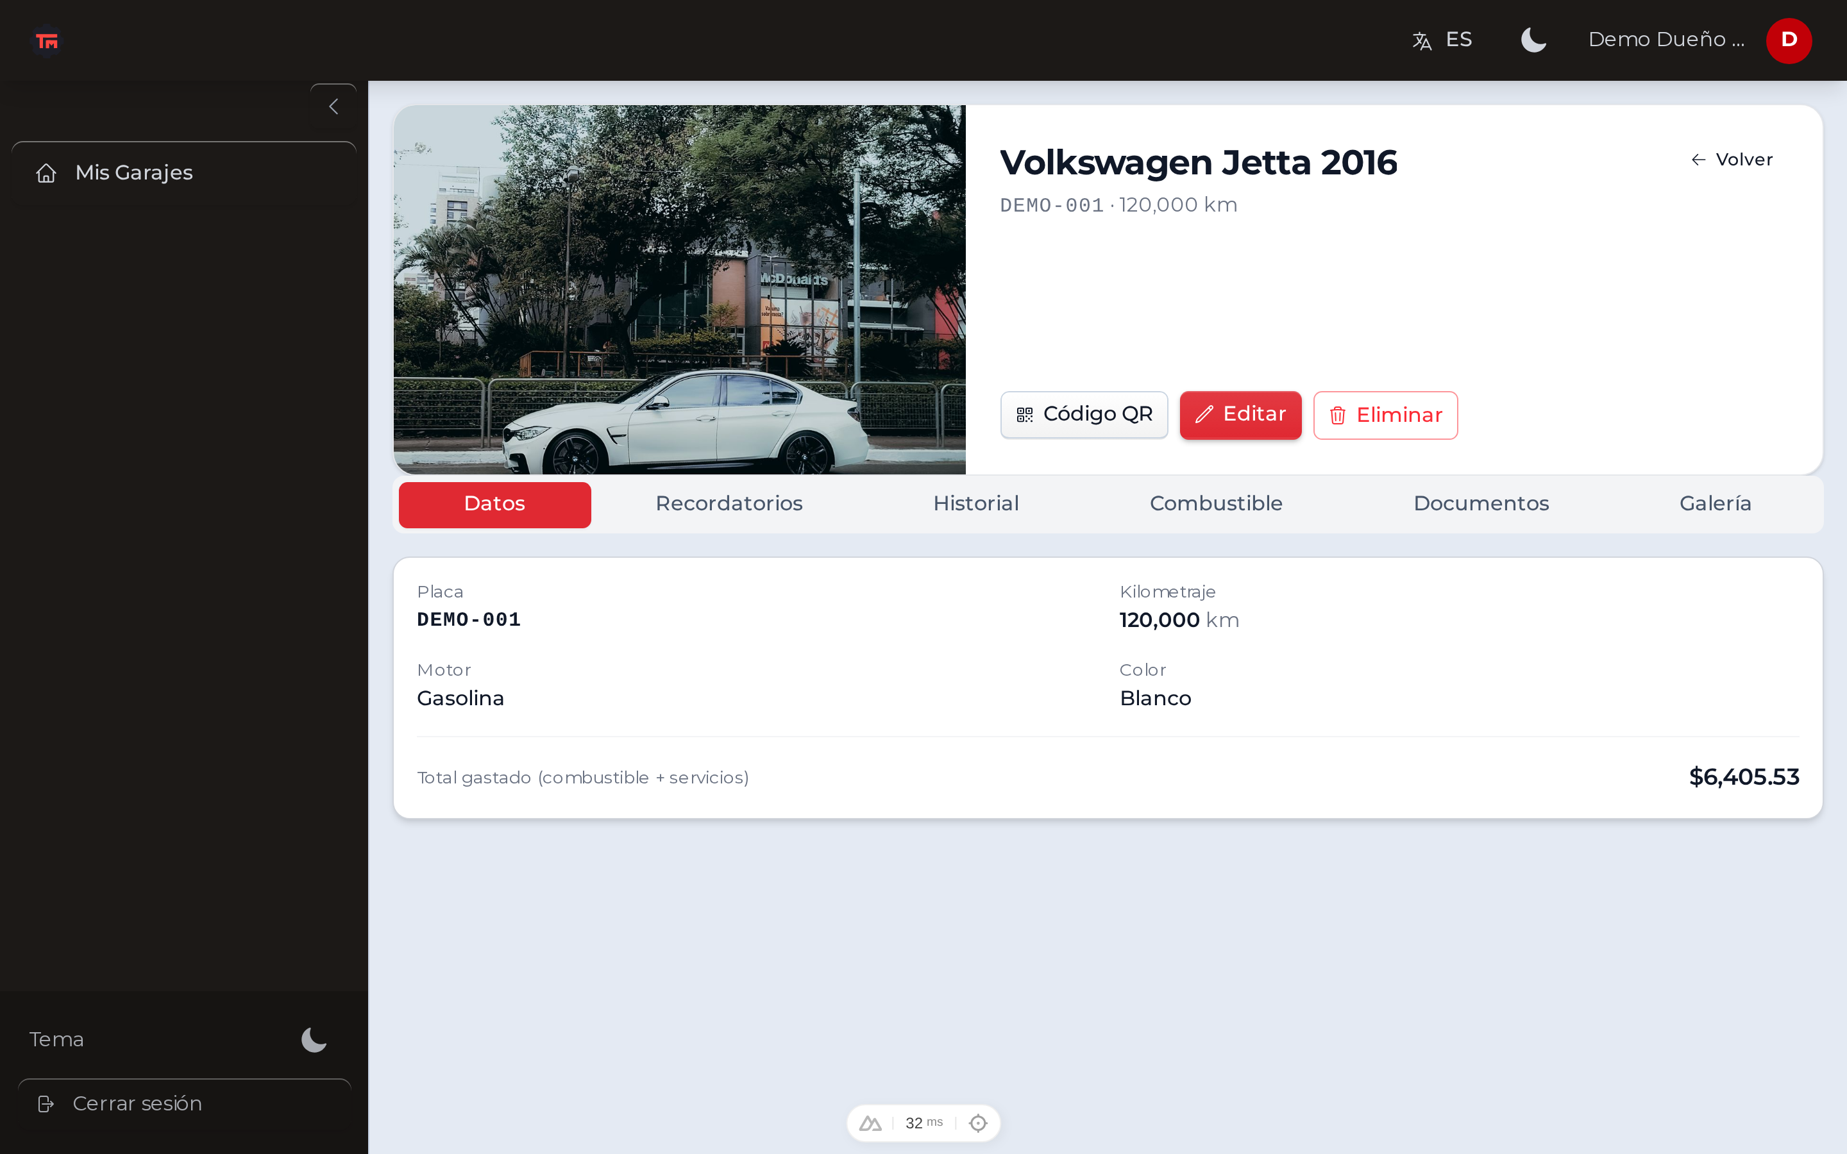Go to Mis Garajes
This screenshot has height=1154, width=1847.
point(184,173)
